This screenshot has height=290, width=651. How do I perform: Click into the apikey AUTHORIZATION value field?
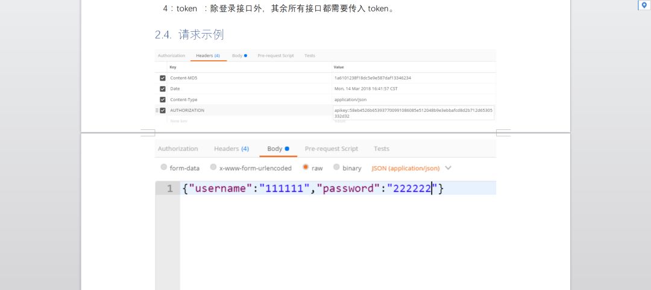(x=414, y=113)
